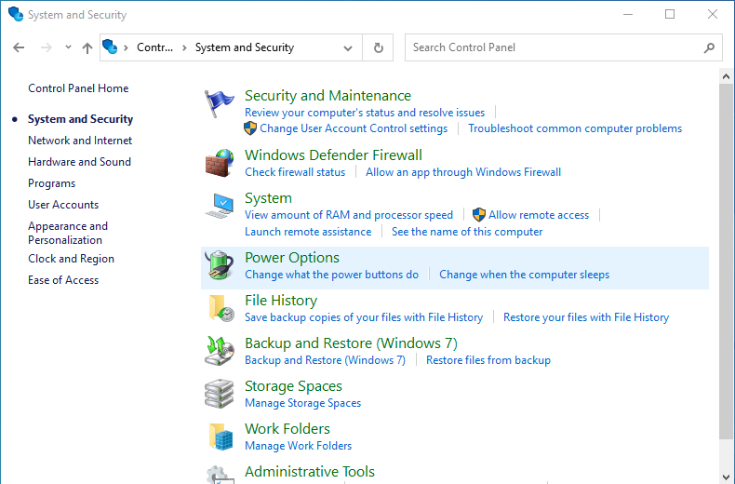
Task: Click Check firewall status
Action: pos(295,172)
